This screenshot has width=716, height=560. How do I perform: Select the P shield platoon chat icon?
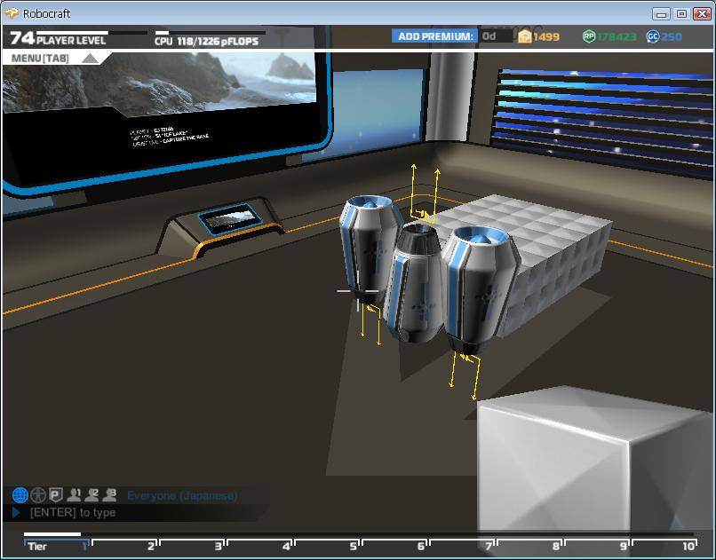tap(56, 495)
